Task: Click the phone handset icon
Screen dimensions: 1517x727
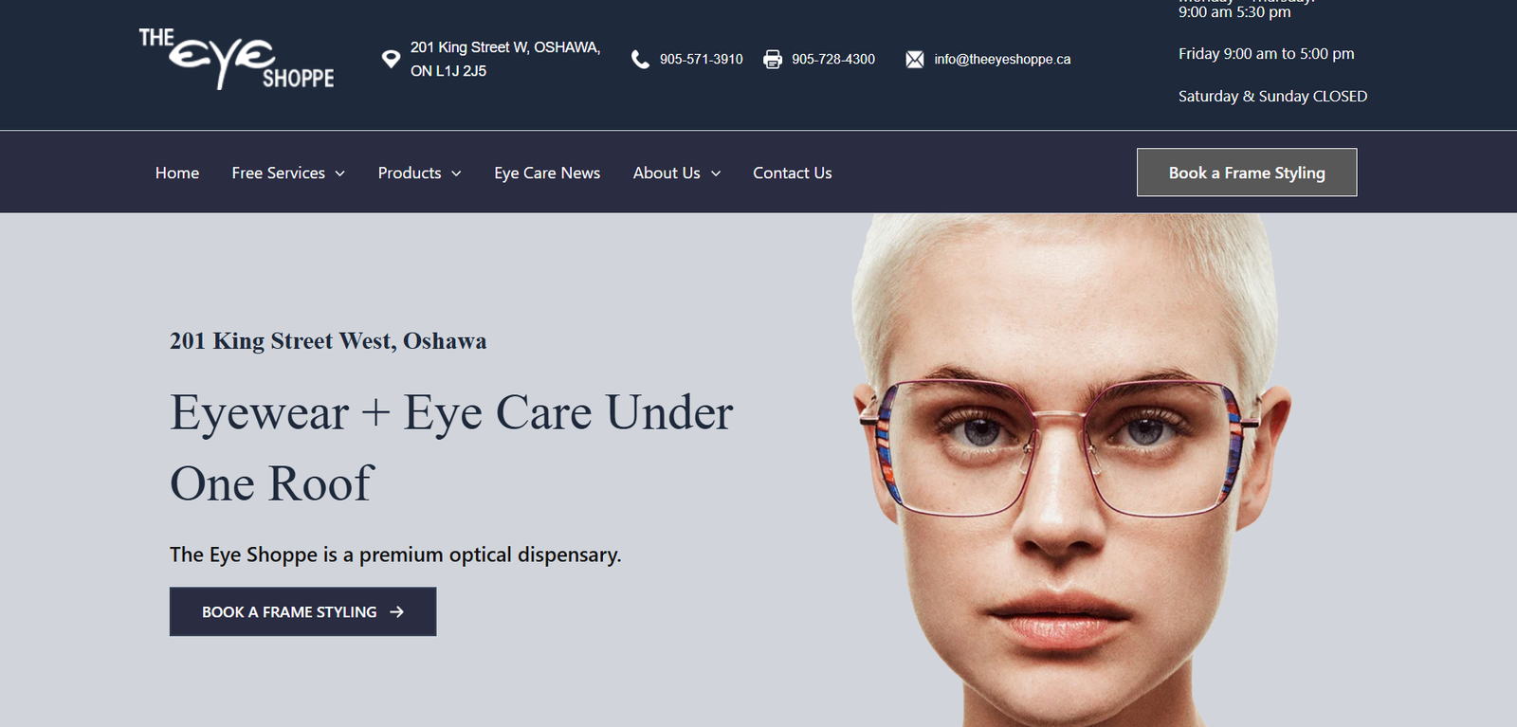Action: coord(640,59)
